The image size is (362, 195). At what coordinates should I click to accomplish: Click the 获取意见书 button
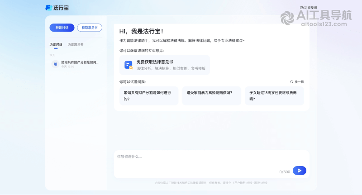point(90,28)
